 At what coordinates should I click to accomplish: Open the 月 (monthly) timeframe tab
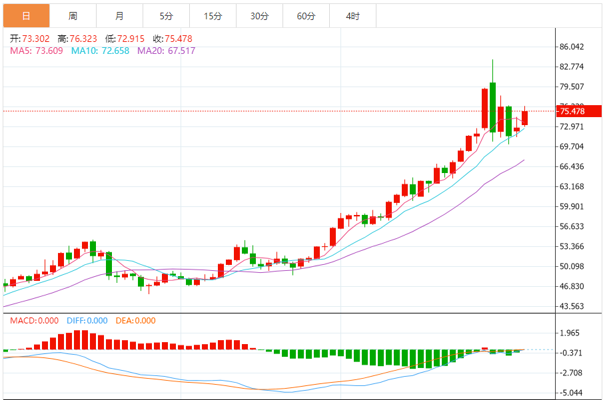pyautogui.click(x=119, y=16)
